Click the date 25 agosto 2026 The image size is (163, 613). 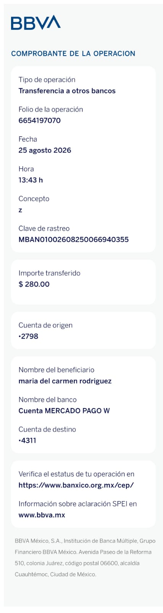point(45,150)
